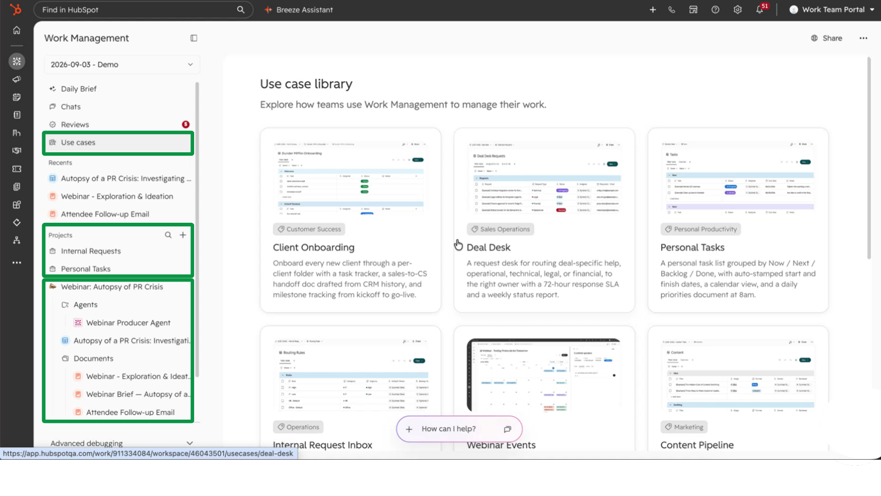Click the Share button
881x496 pixels.
[826, 38]
